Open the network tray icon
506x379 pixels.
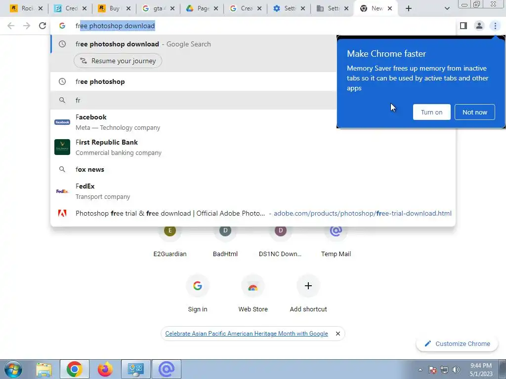pos(444,370)
